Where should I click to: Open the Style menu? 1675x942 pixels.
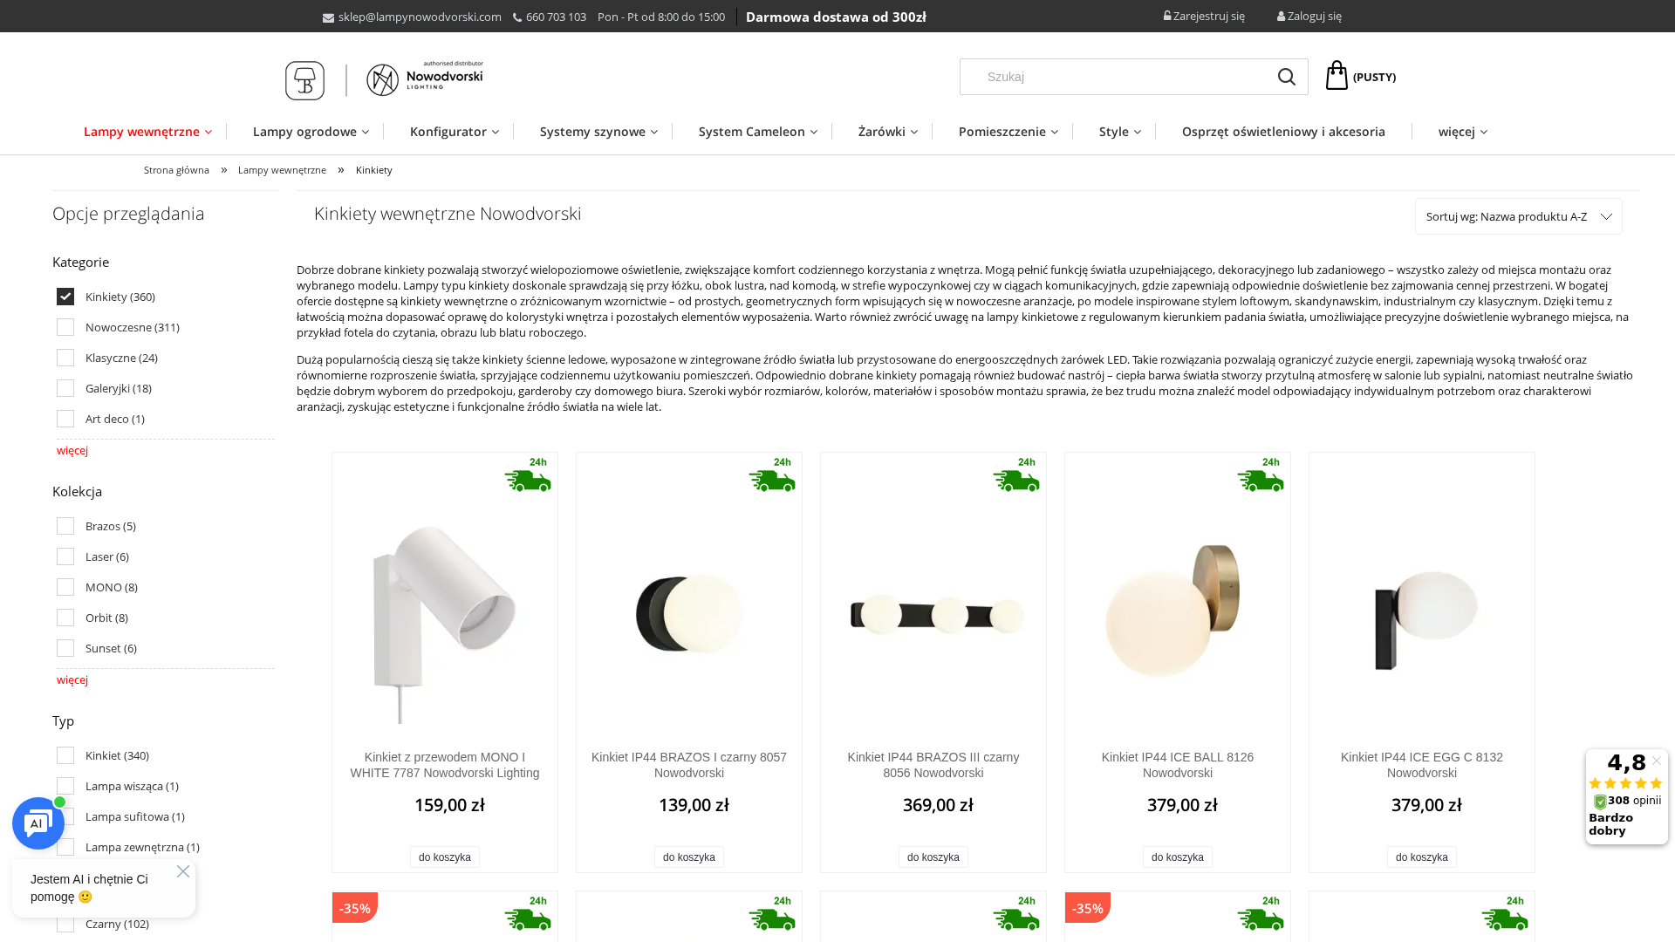(x=1120, y=132)
